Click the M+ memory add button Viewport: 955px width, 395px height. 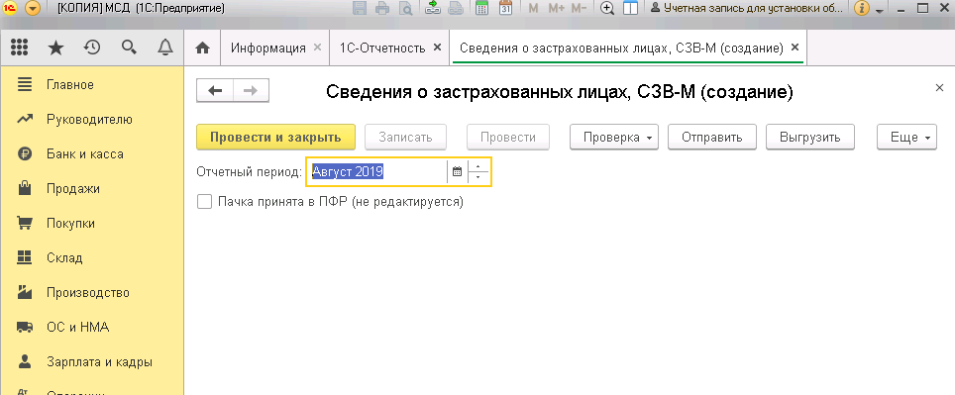coord(556,9)
